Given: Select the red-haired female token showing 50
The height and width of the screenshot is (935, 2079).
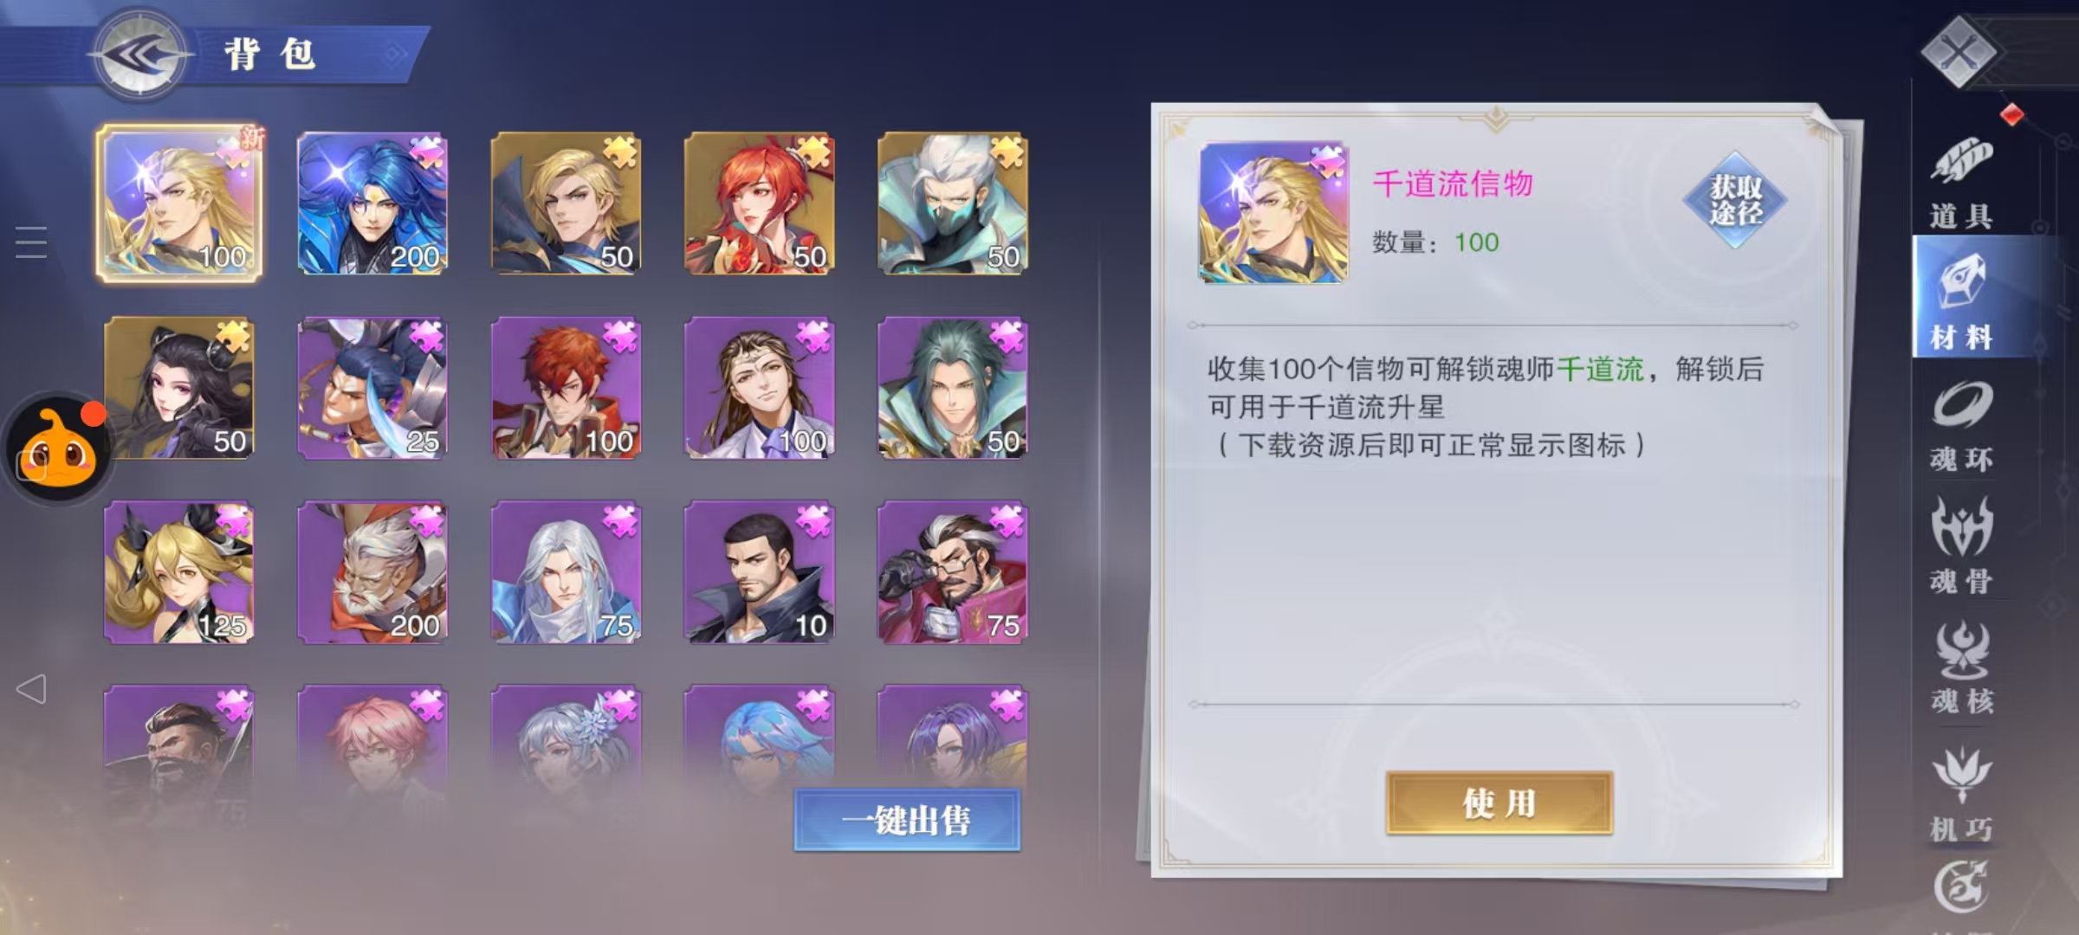Looking at the screenshot, I should pos(760,203).
